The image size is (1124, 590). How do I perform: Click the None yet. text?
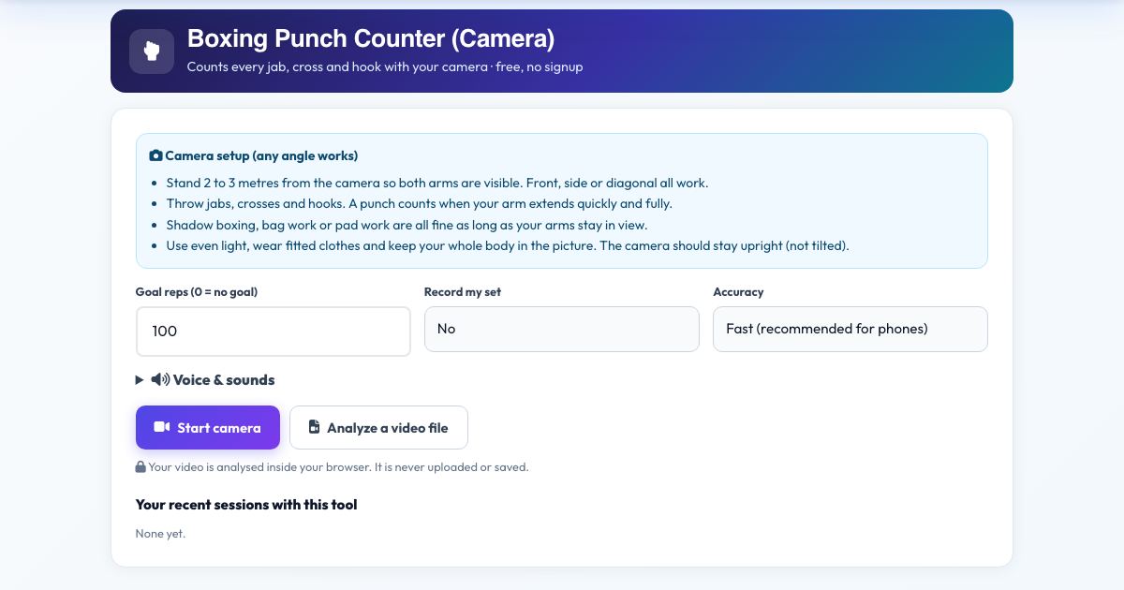coord(161,533)
